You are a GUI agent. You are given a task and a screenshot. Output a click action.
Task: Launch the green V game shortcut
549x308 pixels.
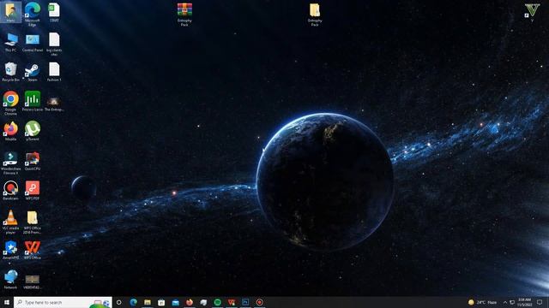[532, 13]
